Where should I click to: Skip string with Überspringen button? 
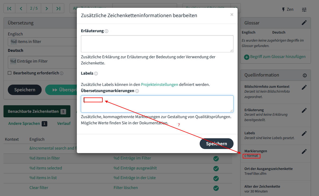point(61,90)
